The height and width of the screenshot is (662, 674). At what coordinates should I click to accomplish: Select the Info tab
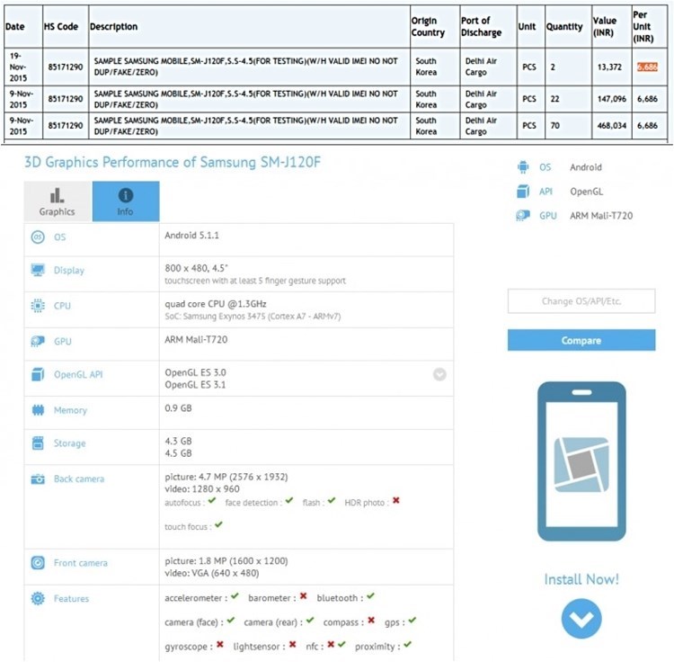(x=126, y=201)
